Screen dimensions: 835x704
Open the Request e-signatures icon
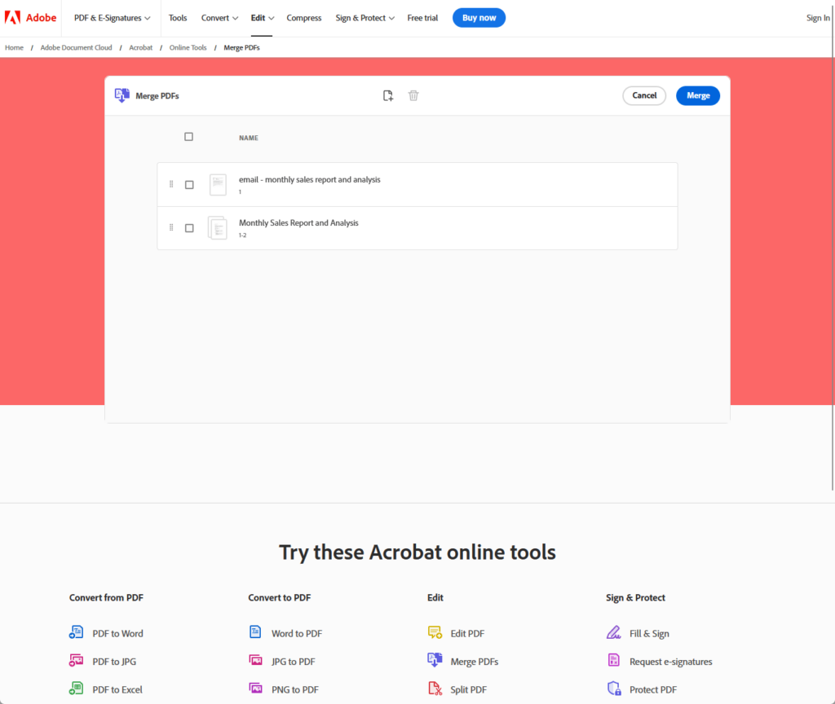613,660
